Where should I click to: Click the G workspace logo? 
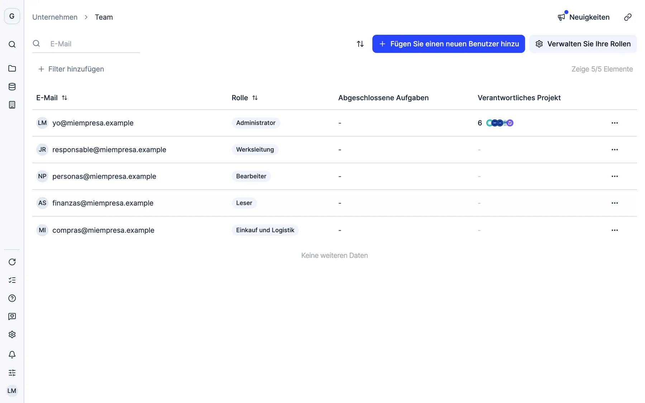pos(12,16)
